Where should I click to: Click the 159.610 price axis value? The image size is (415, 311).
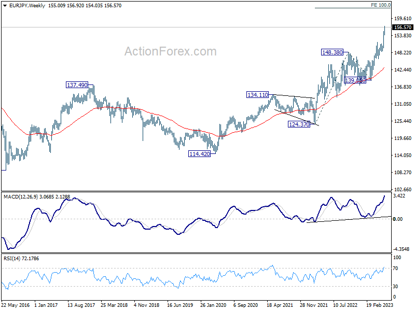[x=403, y=19]
